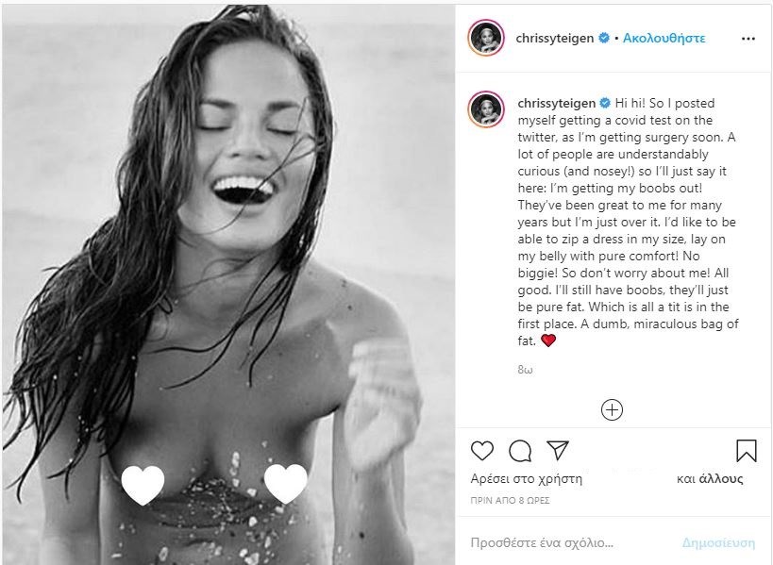773x565 pixels.
Task: Click the 8ω caption timestamp
Action: tap(526, 372)
